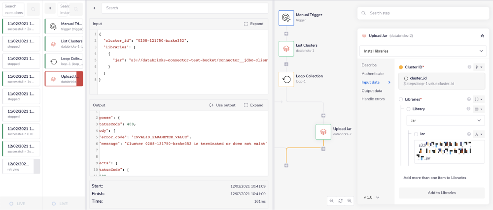Collapse the Upload Jar properties panel
The width and height of the screenshot is (493, 210).
click(x=482, y=35)
